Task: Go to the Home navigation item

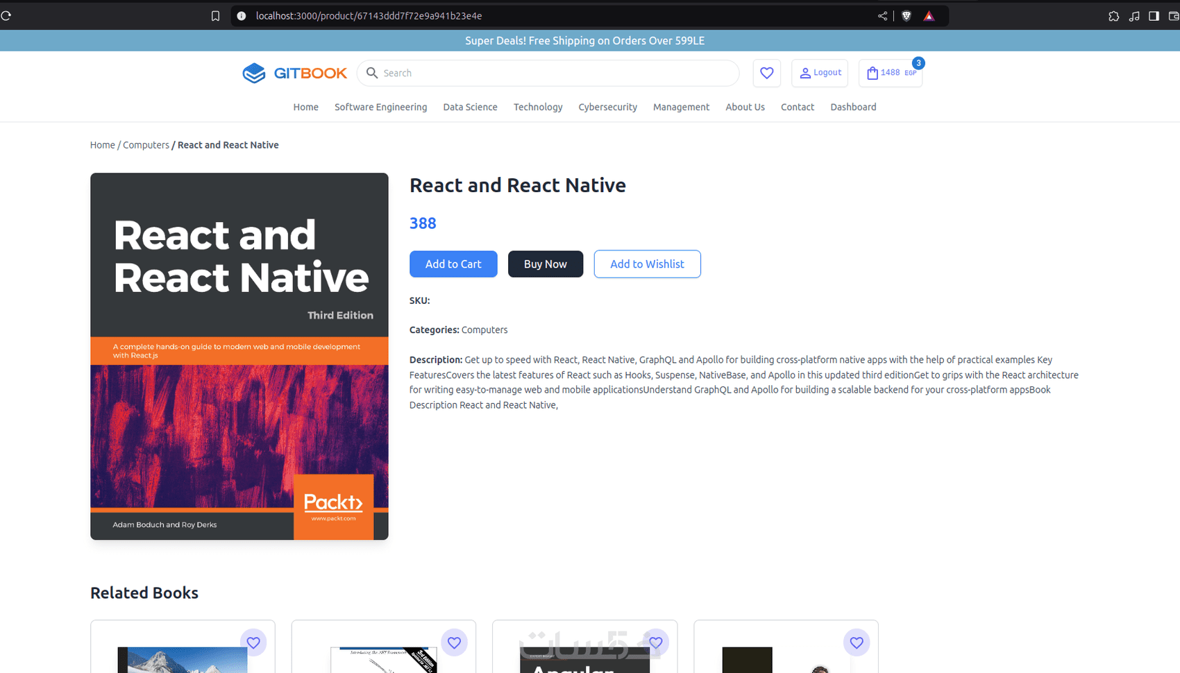Action: point(305,107)
